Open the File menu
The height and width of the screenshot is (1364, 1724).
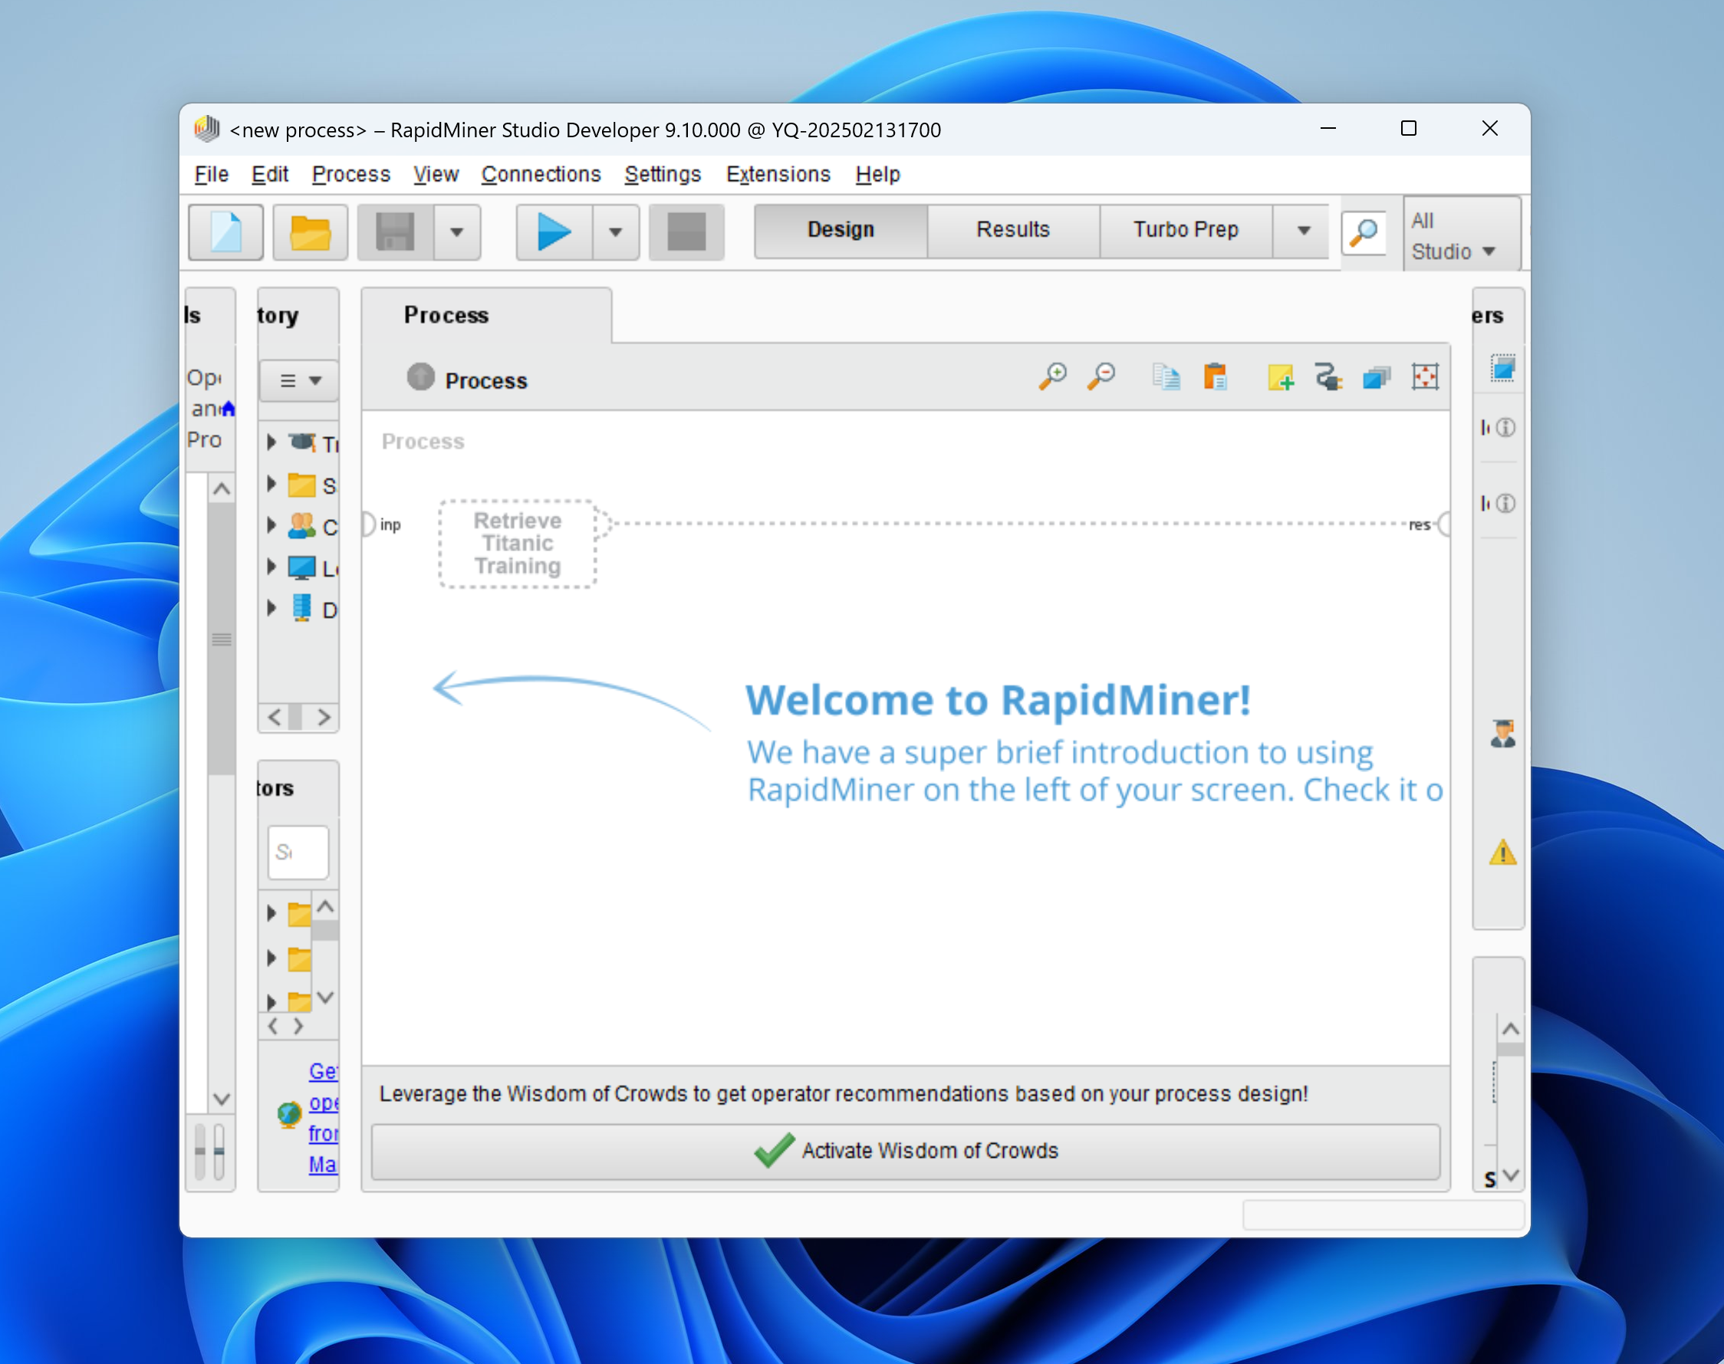coord(211,174)
